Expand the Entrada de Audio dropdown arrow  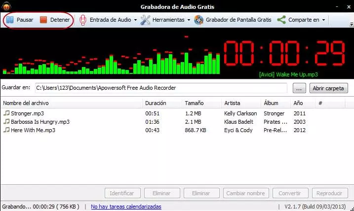[x=135, y=20]
